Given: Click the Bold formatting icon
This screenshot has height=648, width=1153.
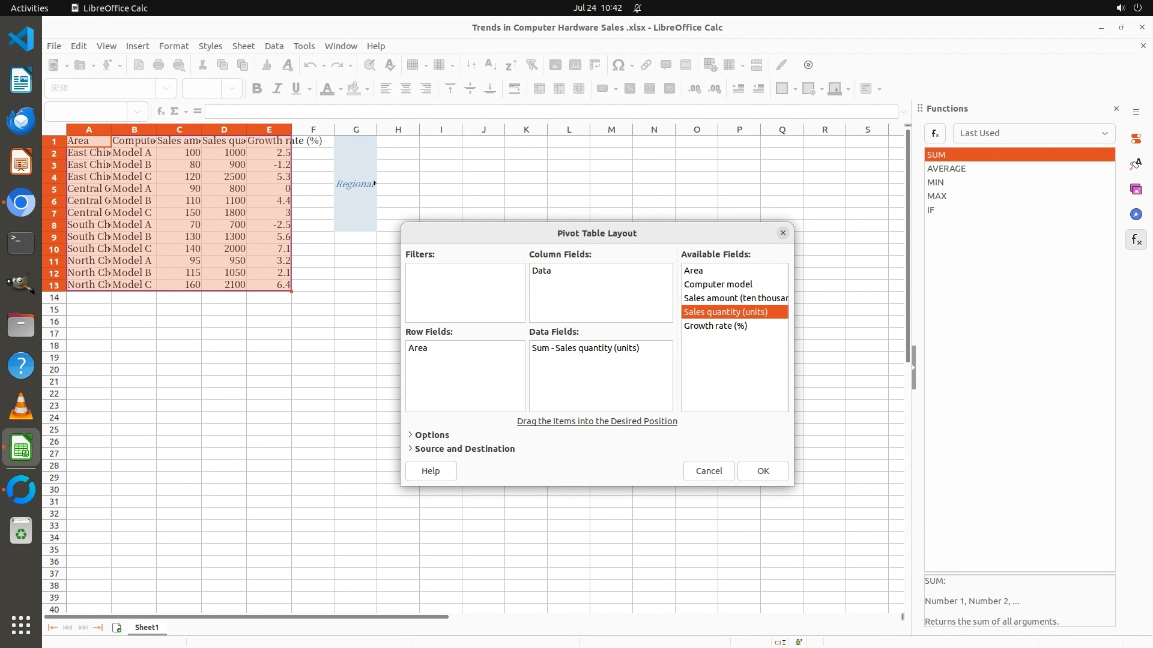Looking at the screenshot, I should click(x=257, y=89).
